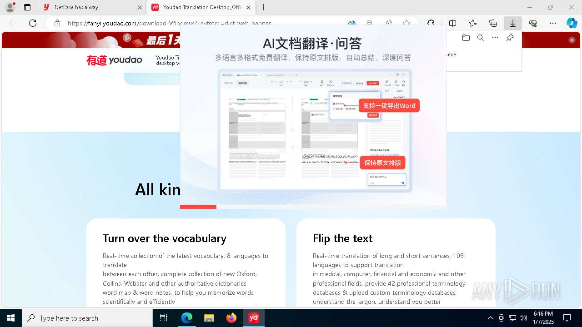
Task: Go back to the previous page
Action: (13, 23)
